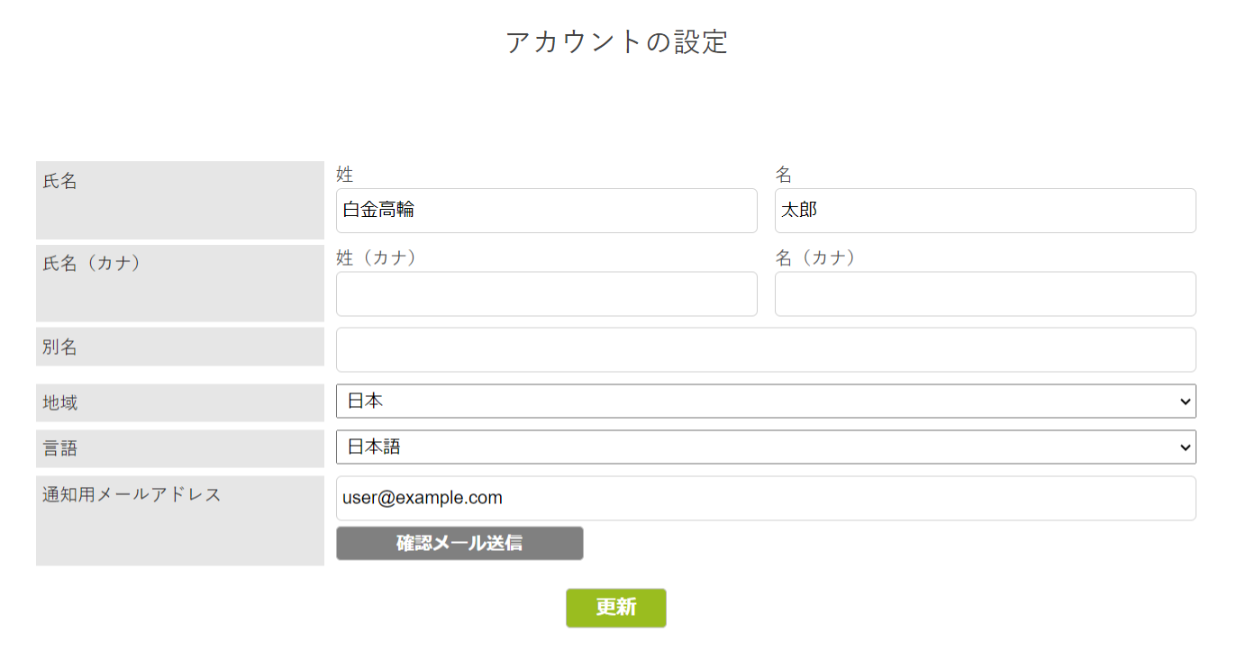
Task: Select the text 白金高輪 in last name field
Action: (x=378, y=211)
